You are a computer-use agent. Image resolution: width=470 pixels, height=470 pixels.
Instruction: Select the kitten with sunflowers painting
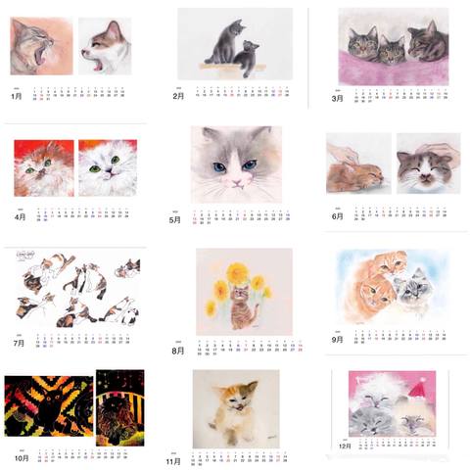click(x=244, y=292)
